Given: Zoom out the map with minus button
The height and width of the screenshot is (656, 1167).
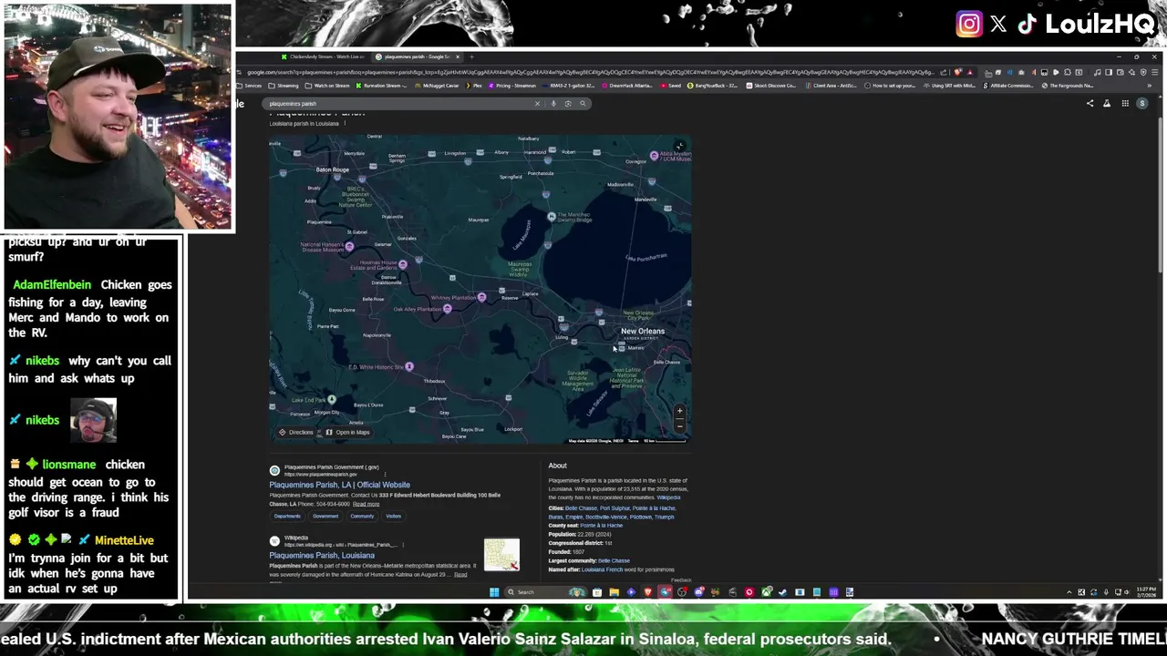Looking at the screenshot, I should pyautogui.click(x=679, y=425).
